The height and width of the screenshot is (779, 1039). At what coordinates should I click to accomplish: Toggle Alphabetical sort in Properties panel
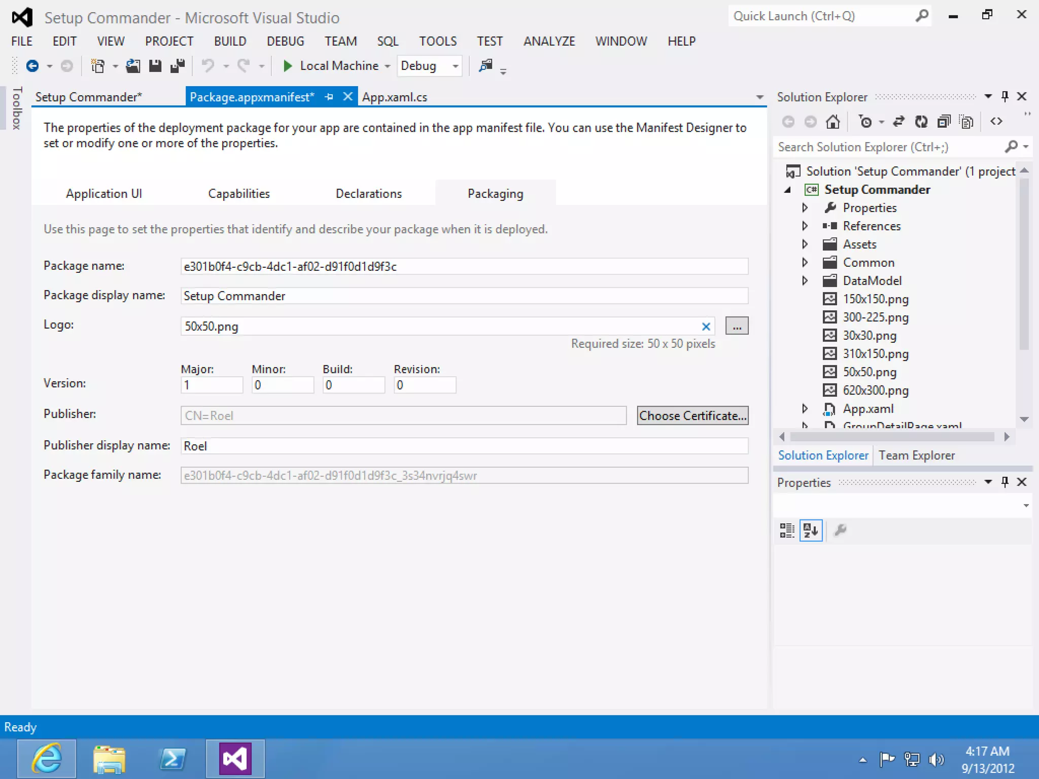(x=811, y=530)
